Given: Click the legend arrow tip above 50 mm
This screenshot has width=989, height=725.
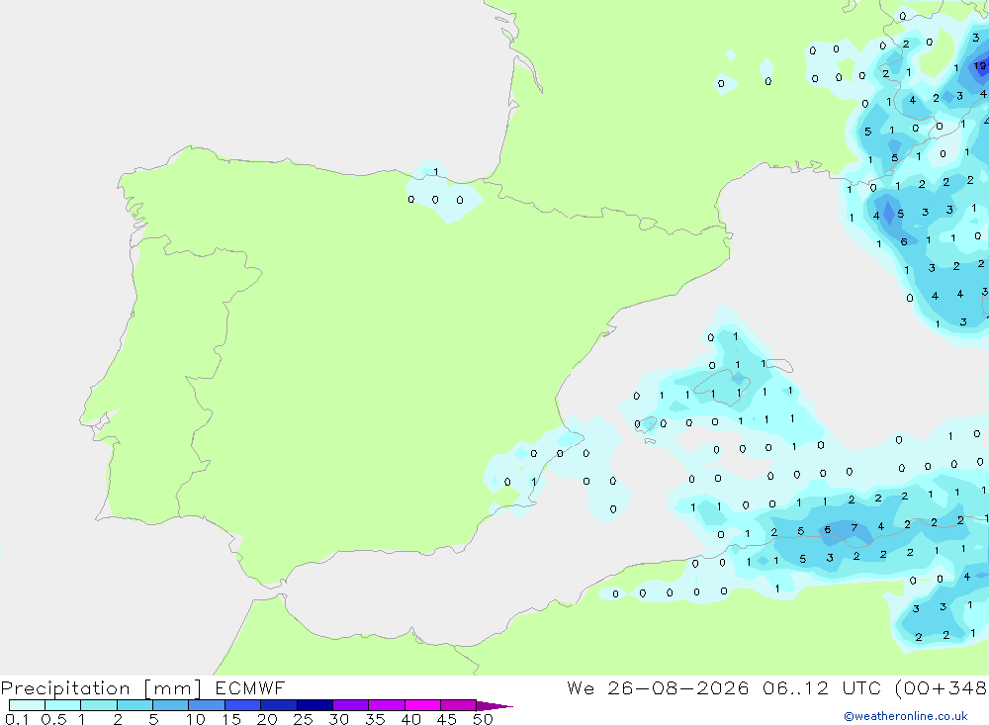Looking at the screenshot, I should (494, 705).
